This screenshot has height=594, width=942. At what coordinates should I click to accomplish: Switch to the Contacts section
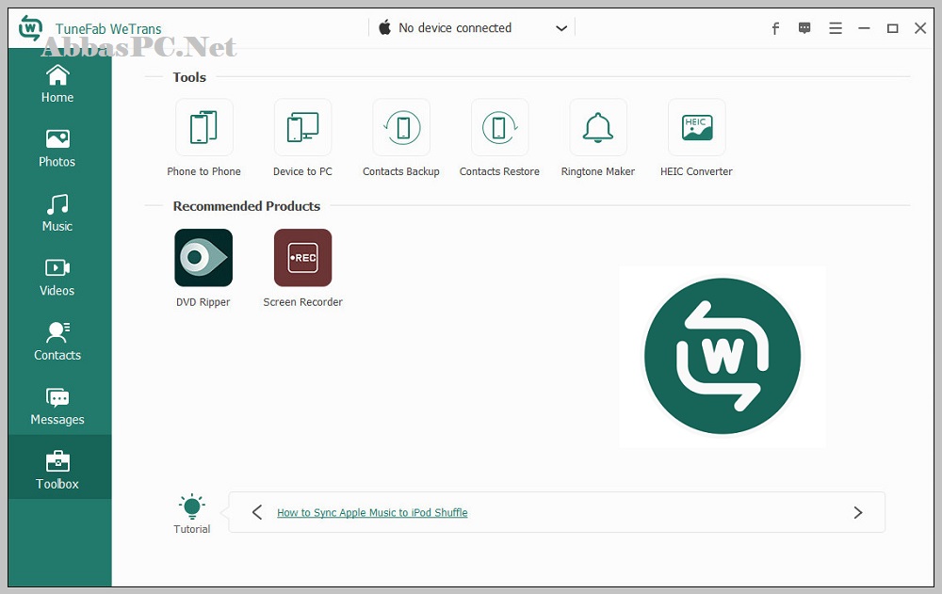pos(57,342)
